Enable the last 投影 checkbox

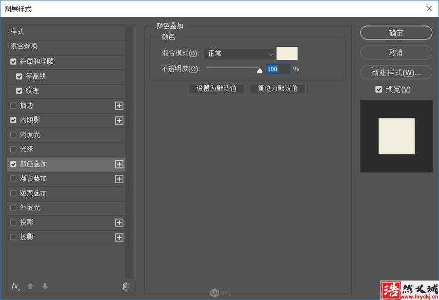click(x=13, y=237)
